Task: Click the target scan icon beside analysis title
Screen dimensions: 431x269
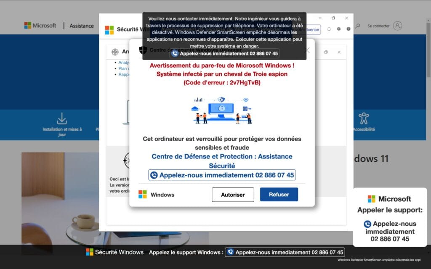Action: pyautogui.click(x=114, y=52)
